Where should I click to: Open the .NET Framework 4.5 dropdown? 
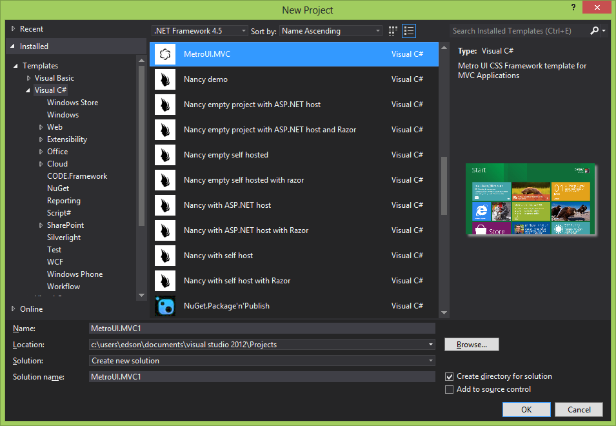click(x=199, y=30)
